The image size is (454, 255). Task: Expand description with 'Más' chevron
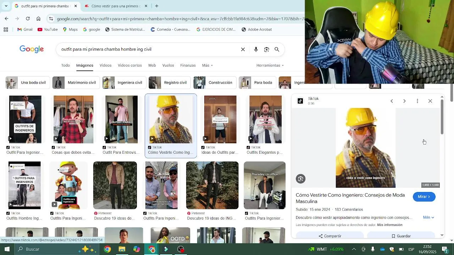pos(428,217)
